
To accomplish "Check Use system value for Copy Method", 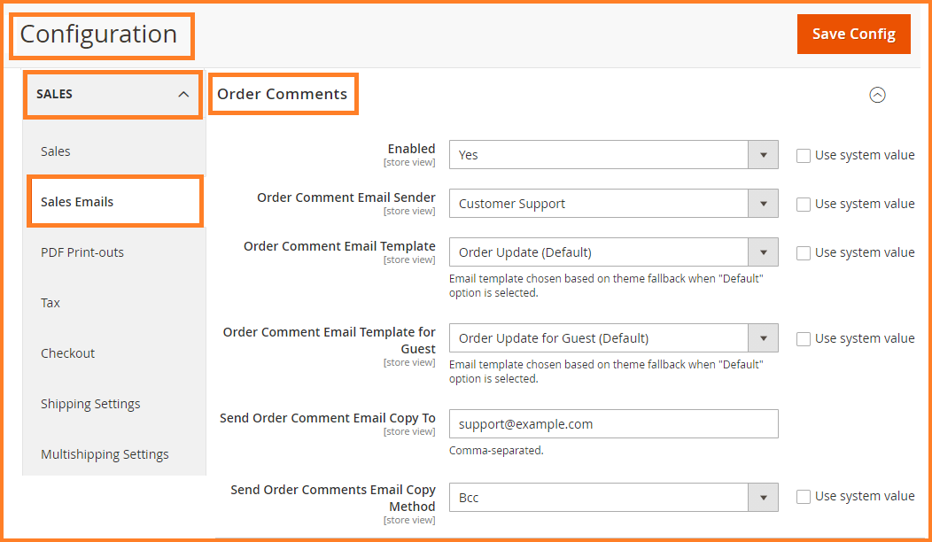I will (x=804, y=497).
